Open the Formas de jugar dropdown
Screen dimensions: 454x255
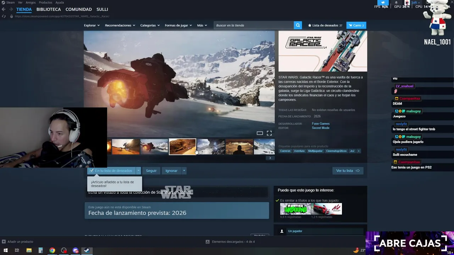pyautogui.click(x=178, y=25)
